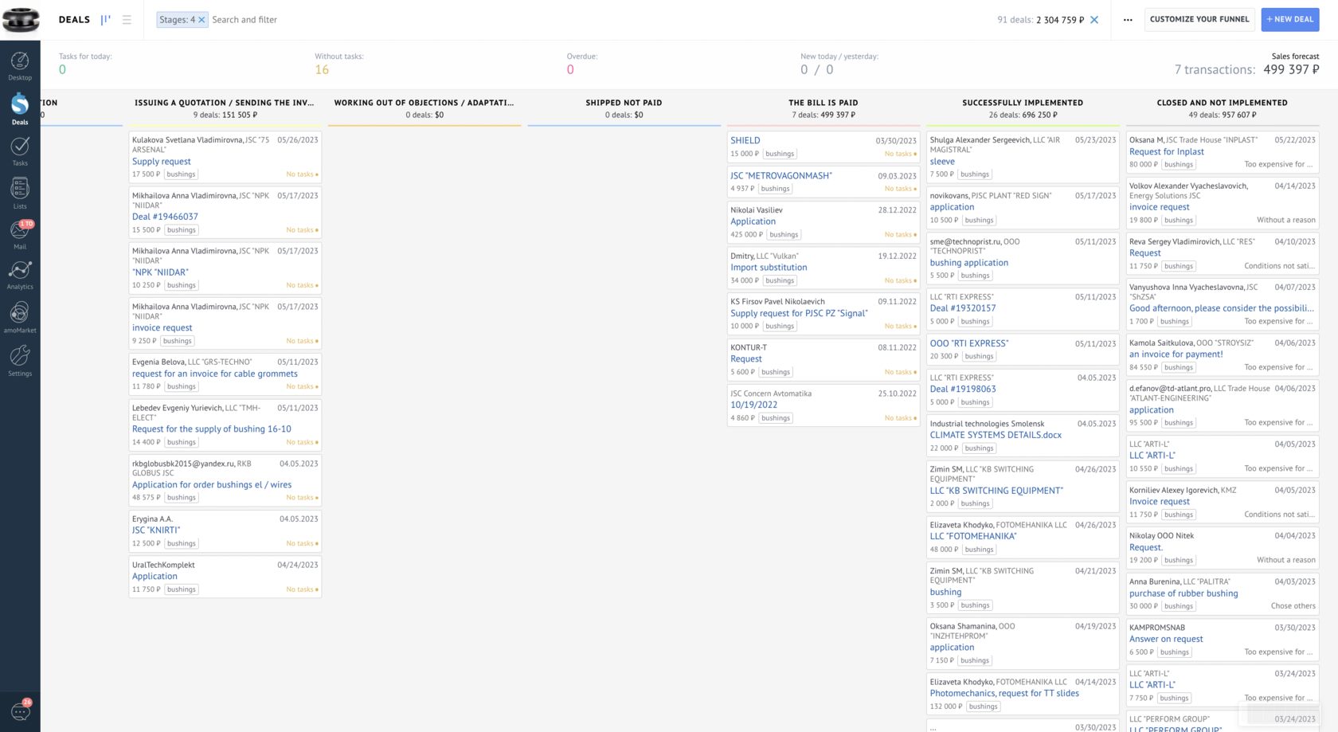The width and height of the screenshot is (1338, 732).
Task: Open the Request for Inplast deal
Action: tap(1166, 151)
